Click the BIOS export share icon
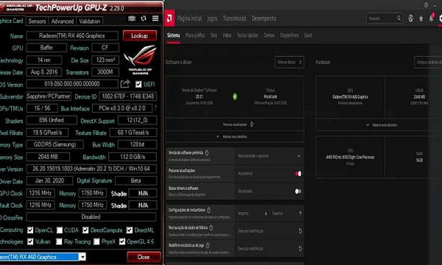The width and height of the screenshot is (442, 265). [x=125, y=83]
